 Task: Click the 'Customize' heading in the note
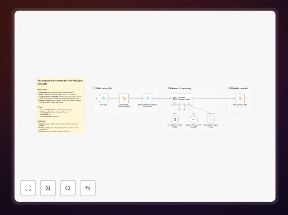point(42,121)
